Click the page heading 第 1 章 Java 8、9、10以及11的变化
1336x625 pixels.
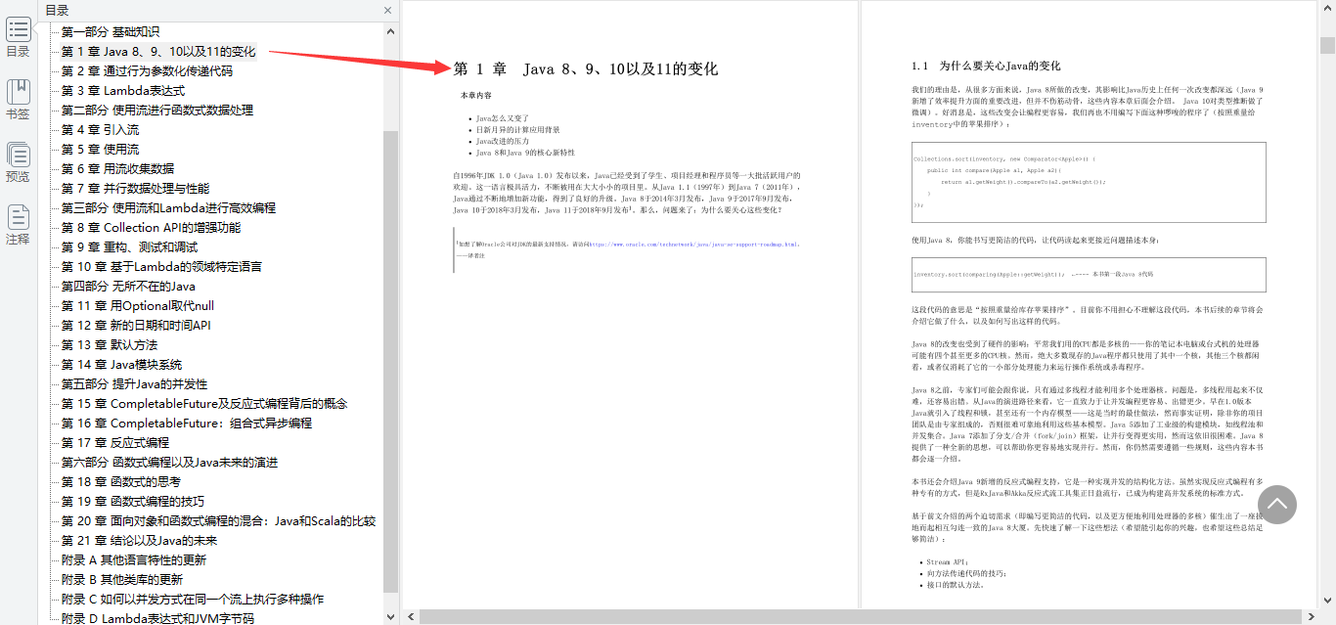pos(586,68)
